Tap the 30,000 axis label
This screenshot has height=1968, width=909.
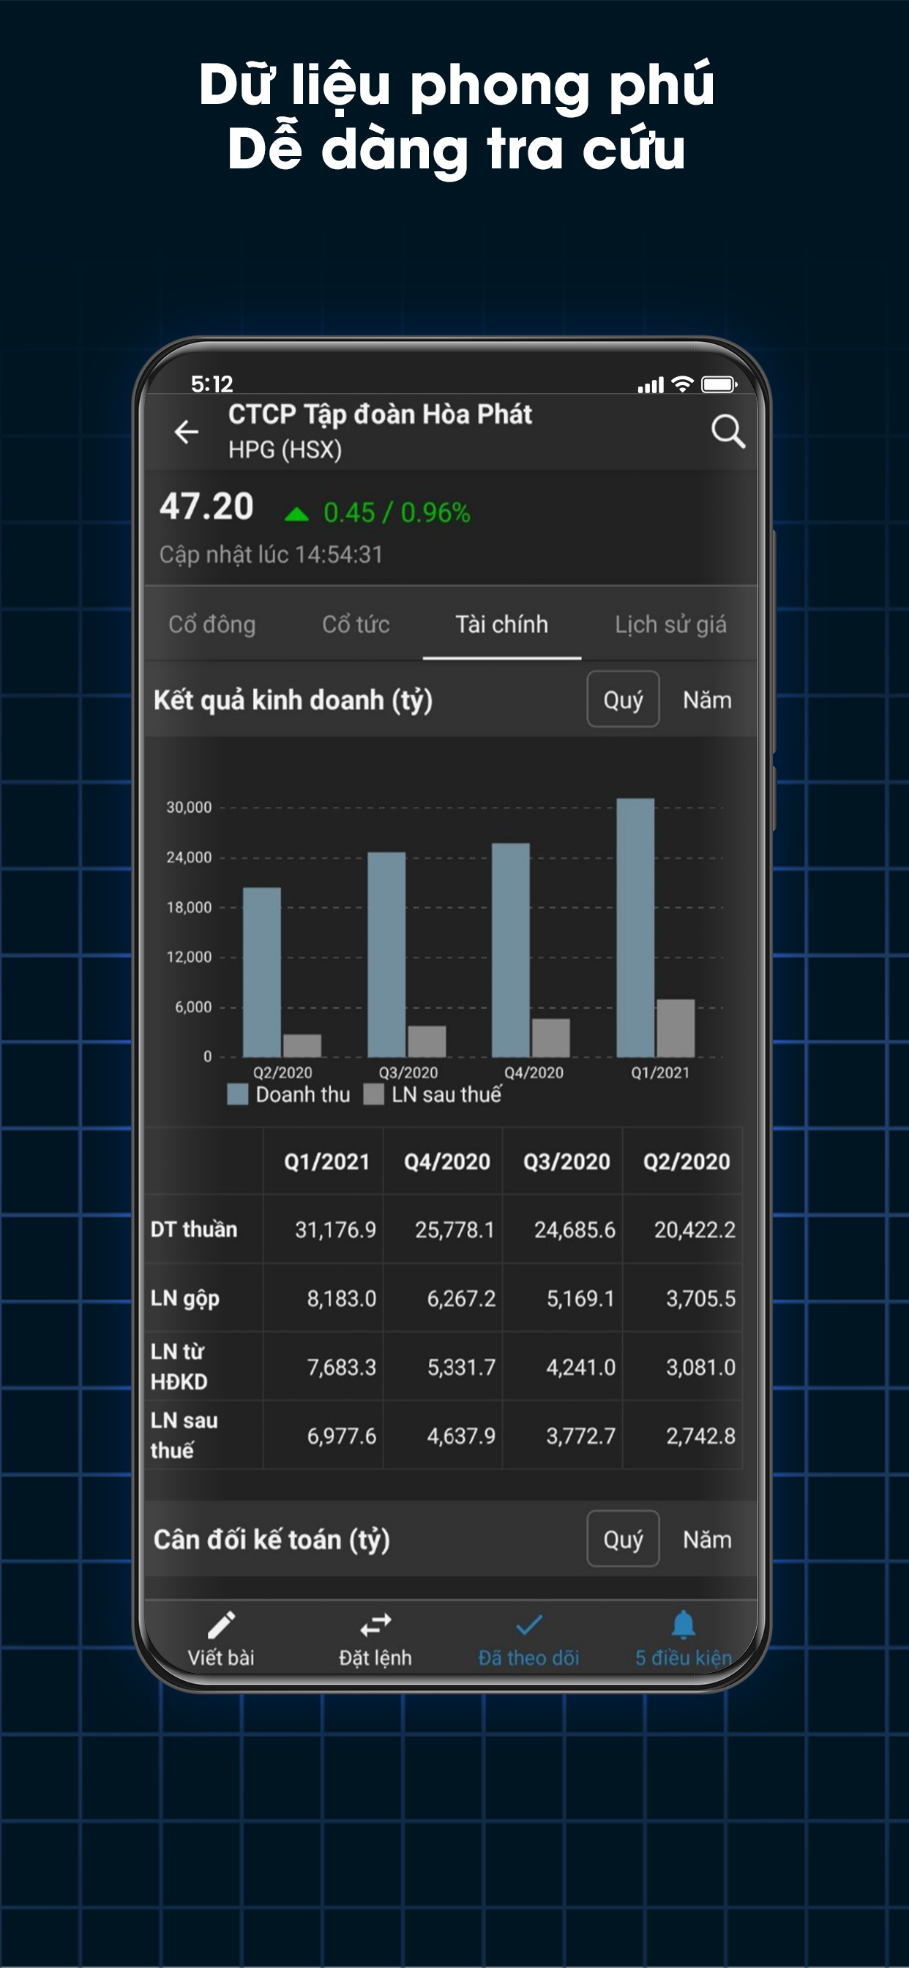[189, 808]
